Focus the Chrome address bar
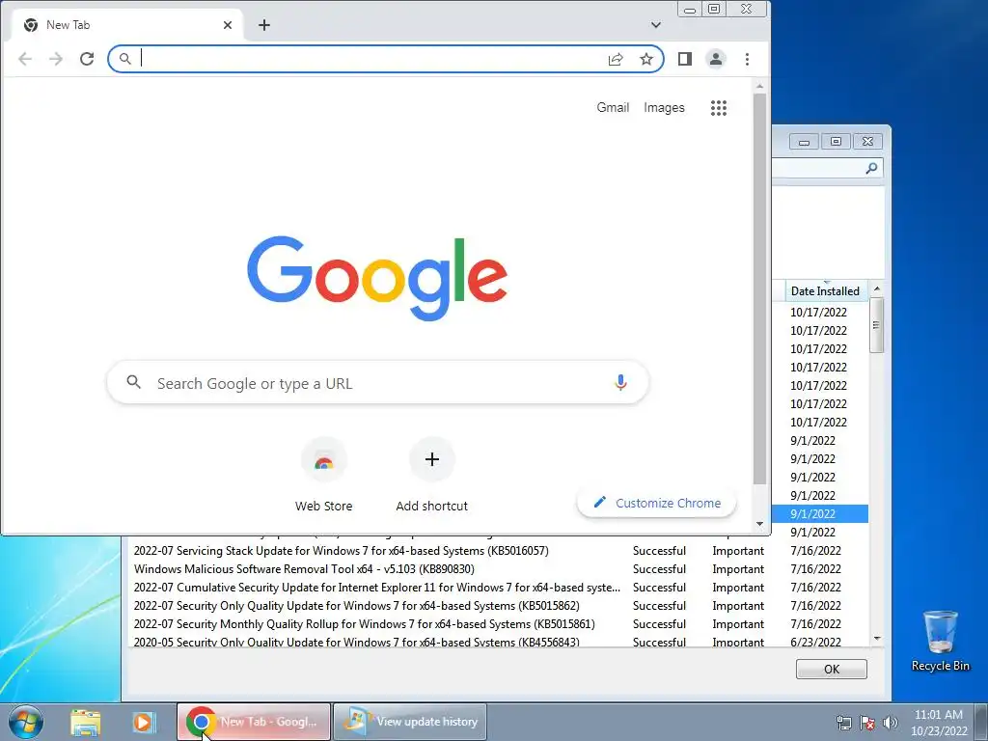 coord(386,59)
